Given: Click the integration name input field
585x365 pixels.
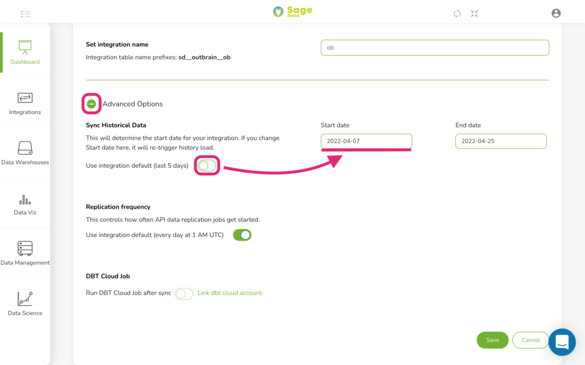Looking at the screenshot, I should click(435, 48).
